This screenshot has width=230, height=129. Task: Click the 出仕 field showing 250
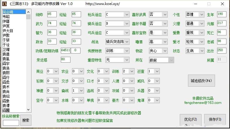222,51
